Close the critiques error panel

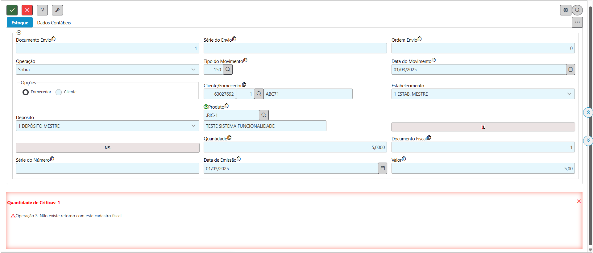click(579, 201)
